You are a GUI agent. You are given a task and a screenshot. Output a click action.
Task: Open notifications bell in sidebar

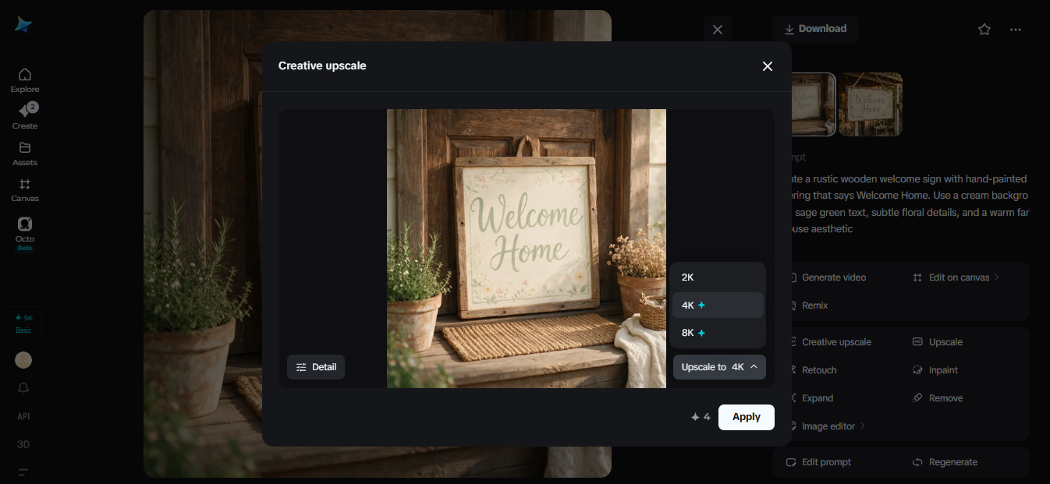[23, 388]
